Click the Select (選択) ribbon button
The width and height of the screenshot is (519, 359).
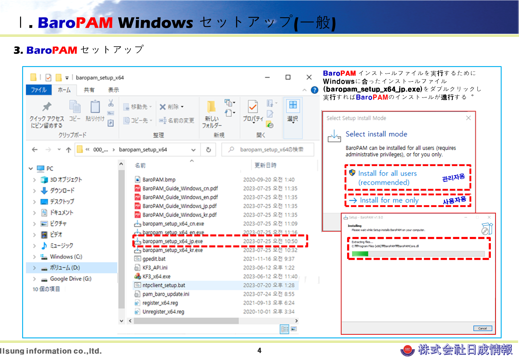[x=293, y=118]
